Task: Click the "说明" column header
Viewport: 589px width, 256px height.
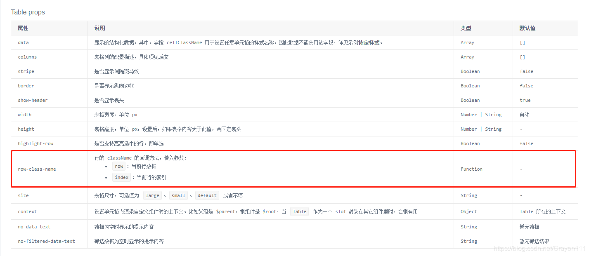Action: [x=97, y=28]
